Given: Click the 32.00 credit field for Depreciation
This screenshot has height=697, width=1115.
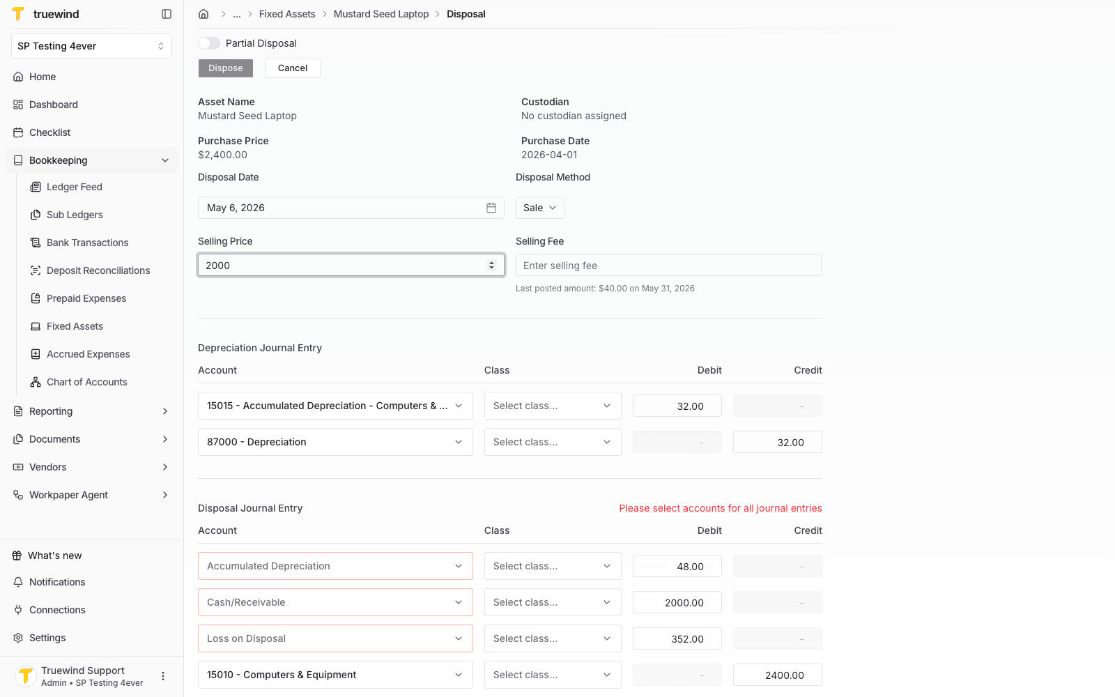Looking at the screenshot, I should (x=778, y=443).
